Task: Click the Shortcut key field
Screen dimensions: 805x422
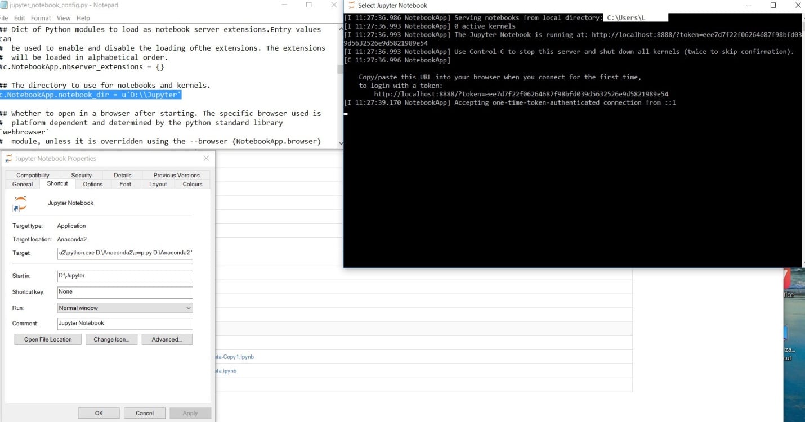Action: 125,292
